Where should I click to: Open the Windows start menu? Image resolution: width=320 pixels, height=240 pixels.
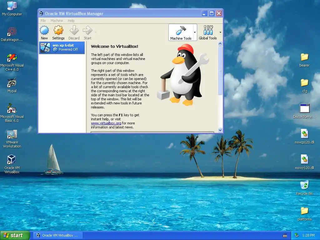(15, 235)
